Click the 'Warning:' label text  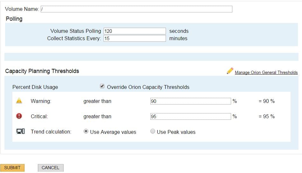(x=41, y=101)
